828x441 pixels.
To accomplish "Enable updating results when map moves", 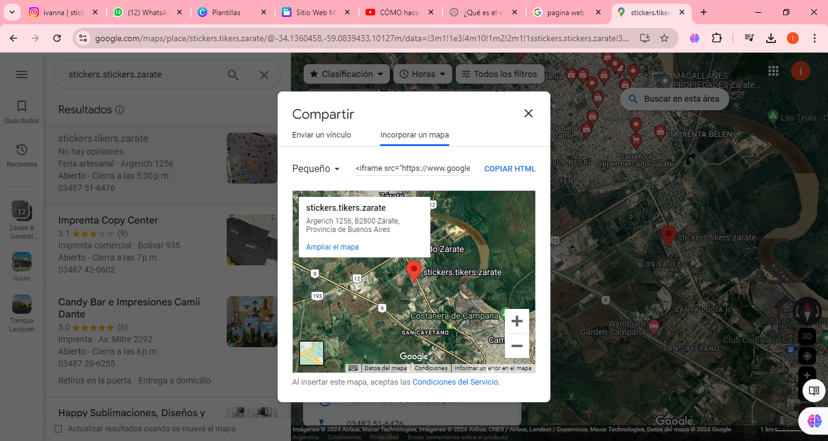I will coord(59,429).
